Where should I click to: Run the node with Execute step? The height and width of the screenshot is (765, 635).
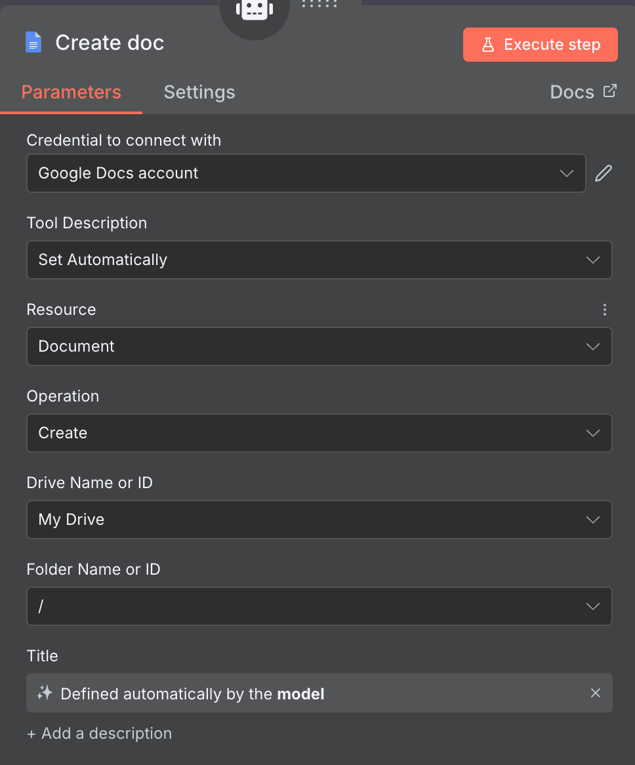coord(540,45)
